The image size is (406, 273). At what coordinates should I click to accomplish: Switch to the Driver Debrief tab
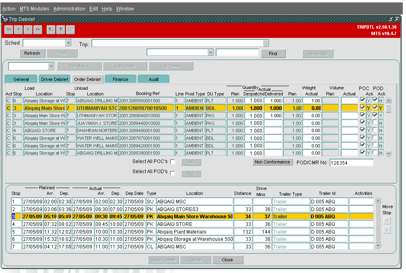54,79
